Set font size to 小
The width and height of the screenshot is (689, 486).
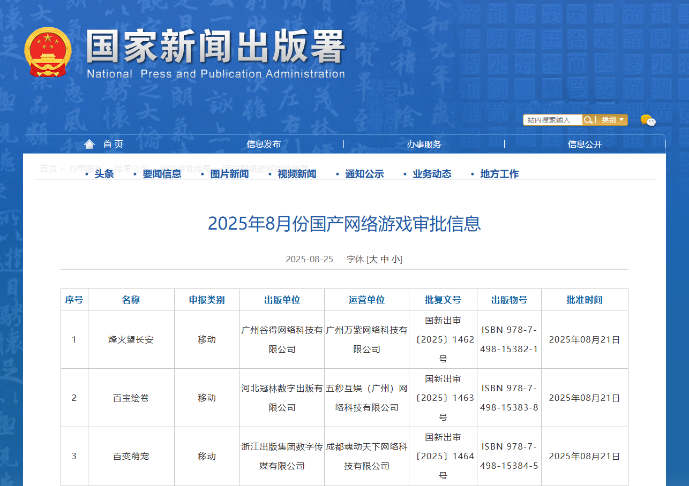395,260
